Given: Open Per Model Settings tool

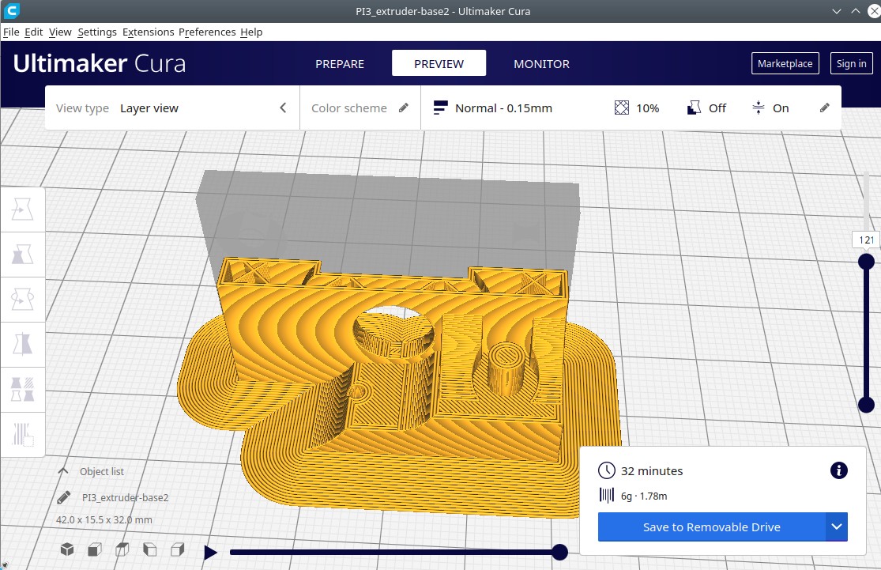Looking at the screenshot, I should pyautogui.click(x=22, y=389).
